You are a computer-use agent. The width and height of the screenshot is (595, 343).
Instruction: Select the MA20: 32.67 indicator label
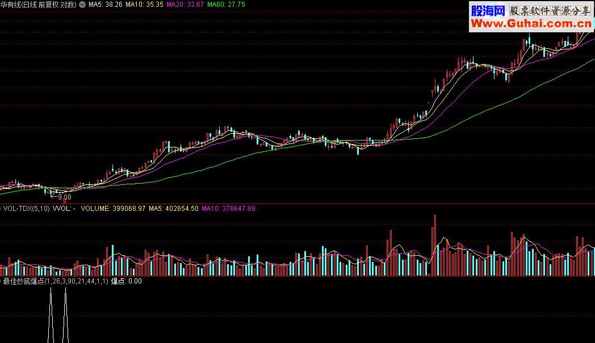(185, 5)
